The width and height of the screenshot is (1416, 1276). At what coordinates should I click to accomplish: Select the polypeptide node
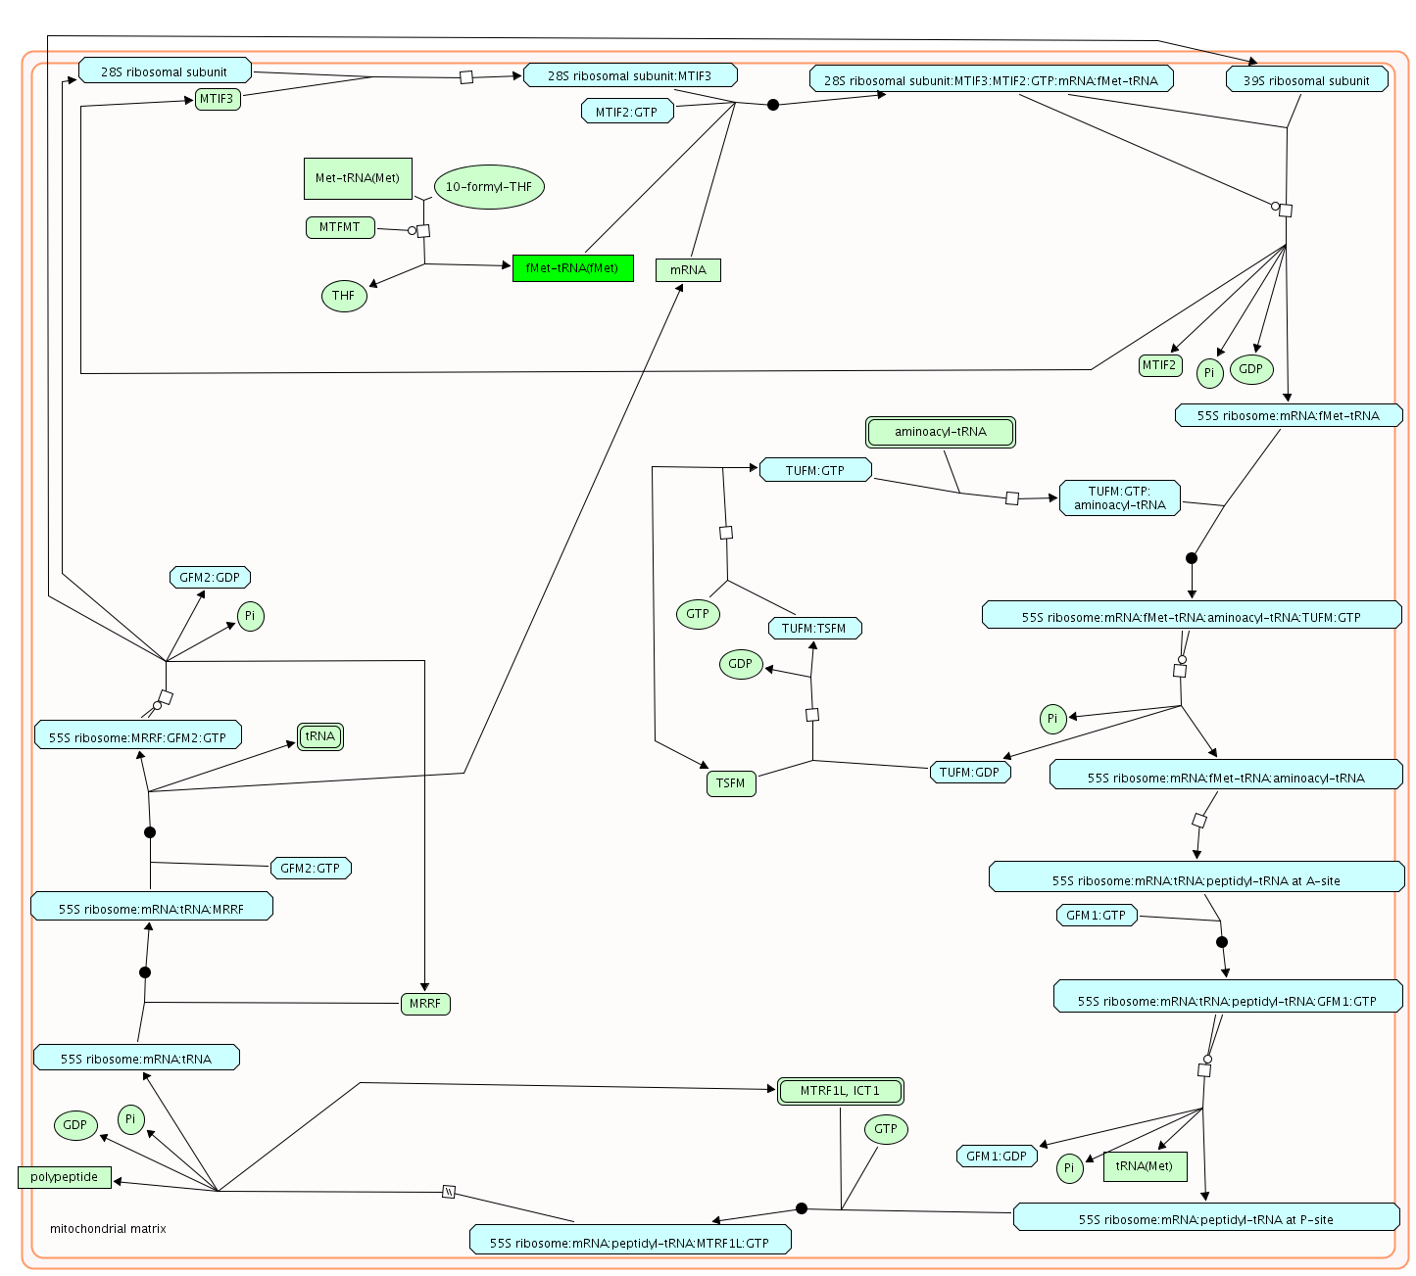pyautogui.click(x=65, y=1177)
